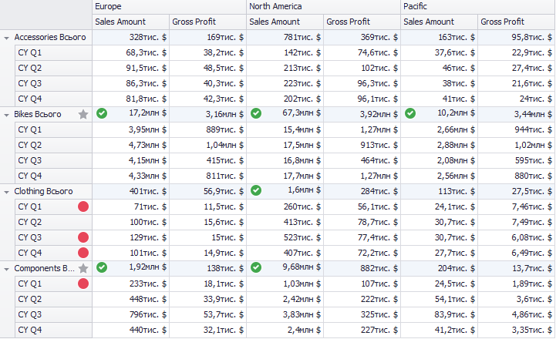Select CY Q3 under Components
This screenshot has height=339, width=556.
[53, 314]
